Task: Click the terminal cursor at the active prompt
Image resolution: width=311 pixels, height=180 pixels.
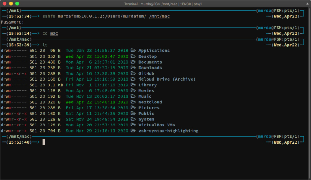Action: (x=44, y=142)
